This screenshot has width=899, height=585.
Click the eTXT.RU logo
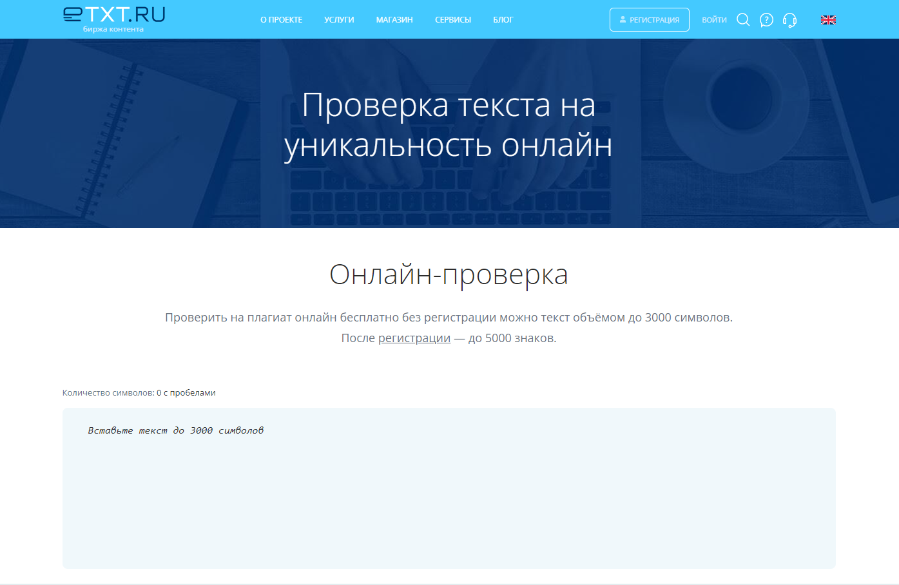pos(114,15)
